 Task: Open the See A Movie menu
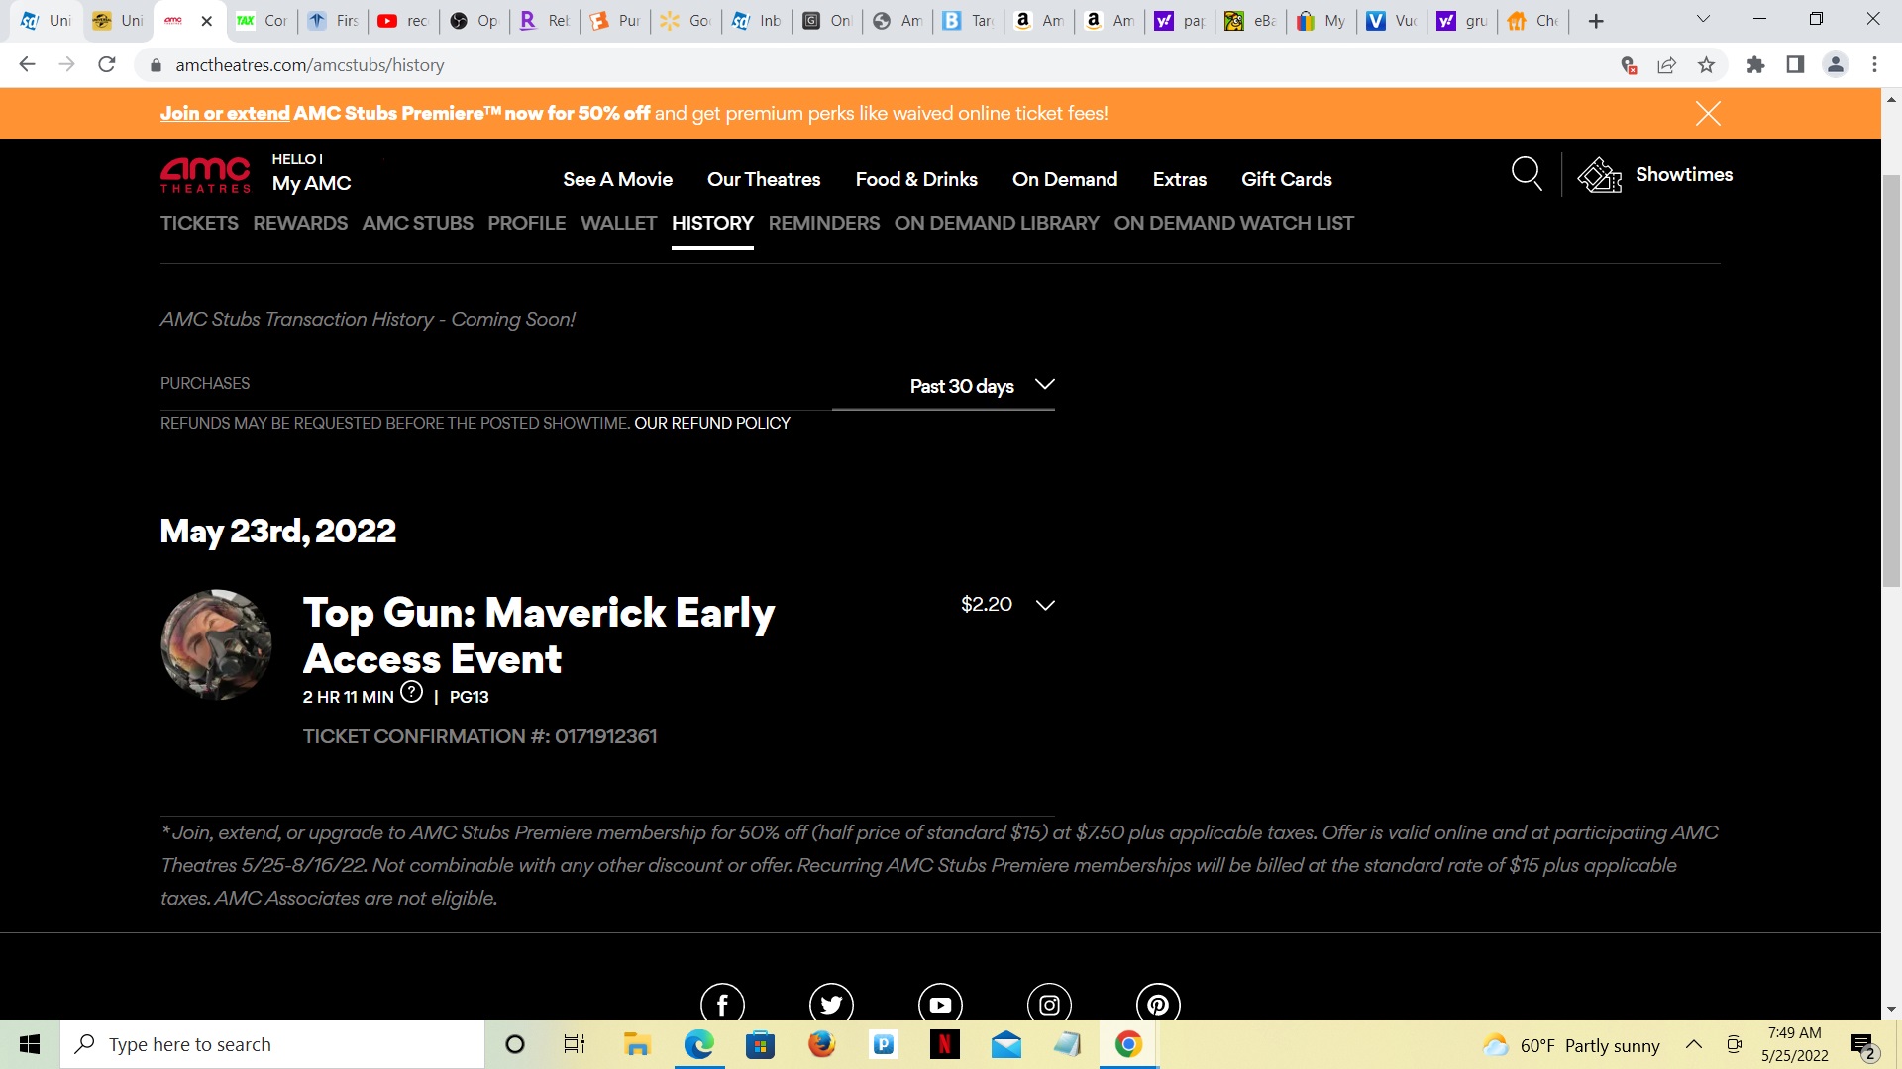click(x=617, y=179)
